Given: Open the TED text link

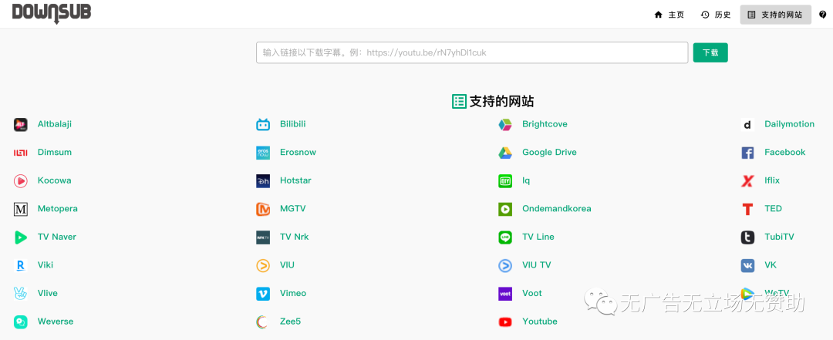Looking at the screenshot, I should pyautogui.click(x=773, y=209).
